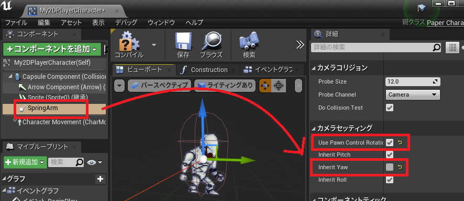
Task: Reset Inherit Yaw to default arrow
Action: point(401,167)
